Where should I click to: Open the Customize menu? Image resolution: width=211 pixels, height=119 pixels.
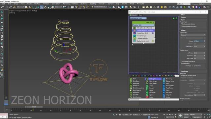pos(84,4)
